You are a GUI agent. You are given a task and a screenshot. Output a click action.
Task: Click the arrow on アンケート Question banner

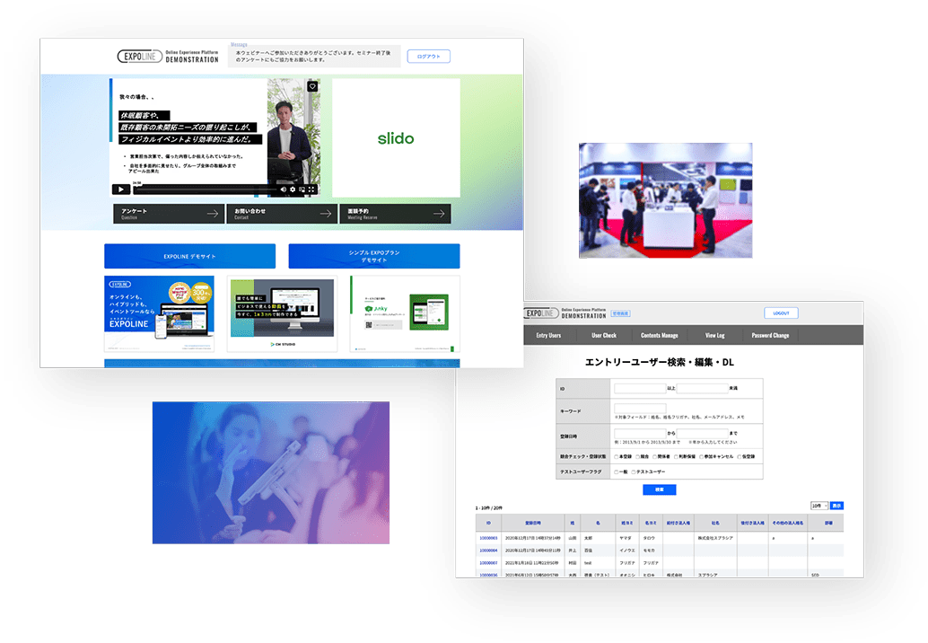click(212, 214)
